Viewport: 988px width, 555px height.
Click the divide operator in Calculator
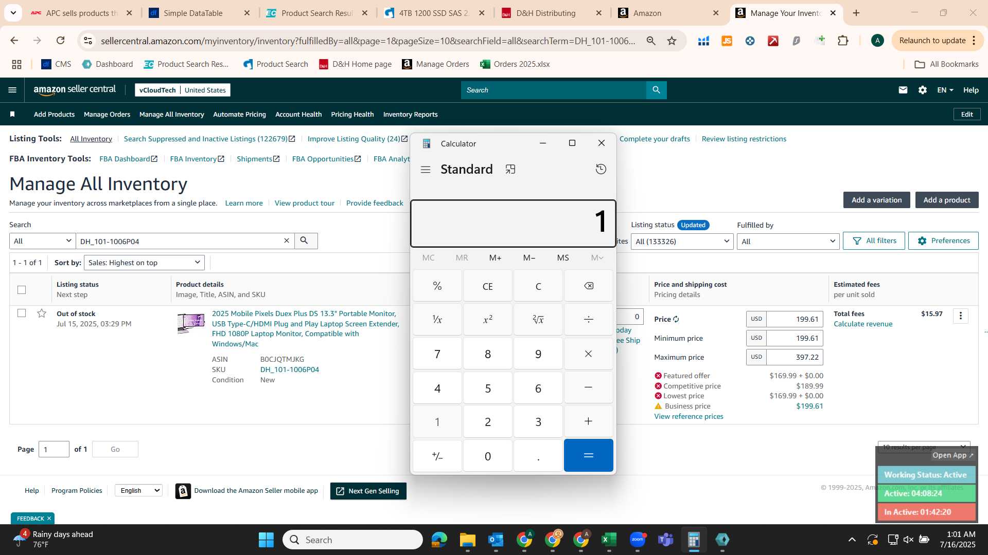(589, 320)
